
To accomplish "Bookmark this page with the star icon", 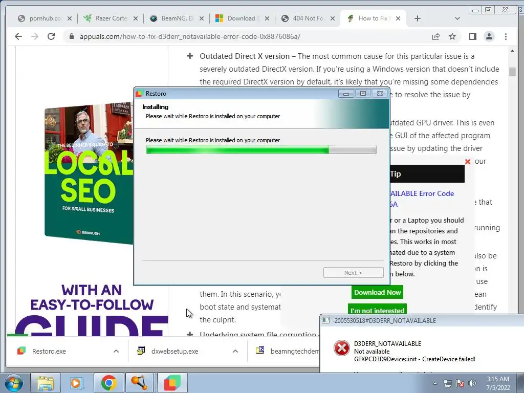I will click(x=452, y=36).
